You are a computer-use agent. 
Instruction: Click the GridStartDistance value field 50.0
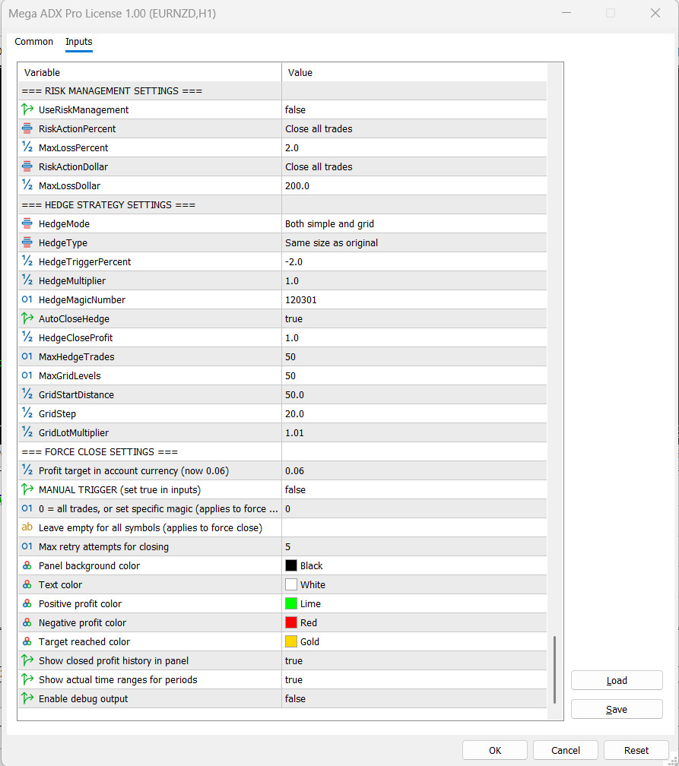coord(414,394)
